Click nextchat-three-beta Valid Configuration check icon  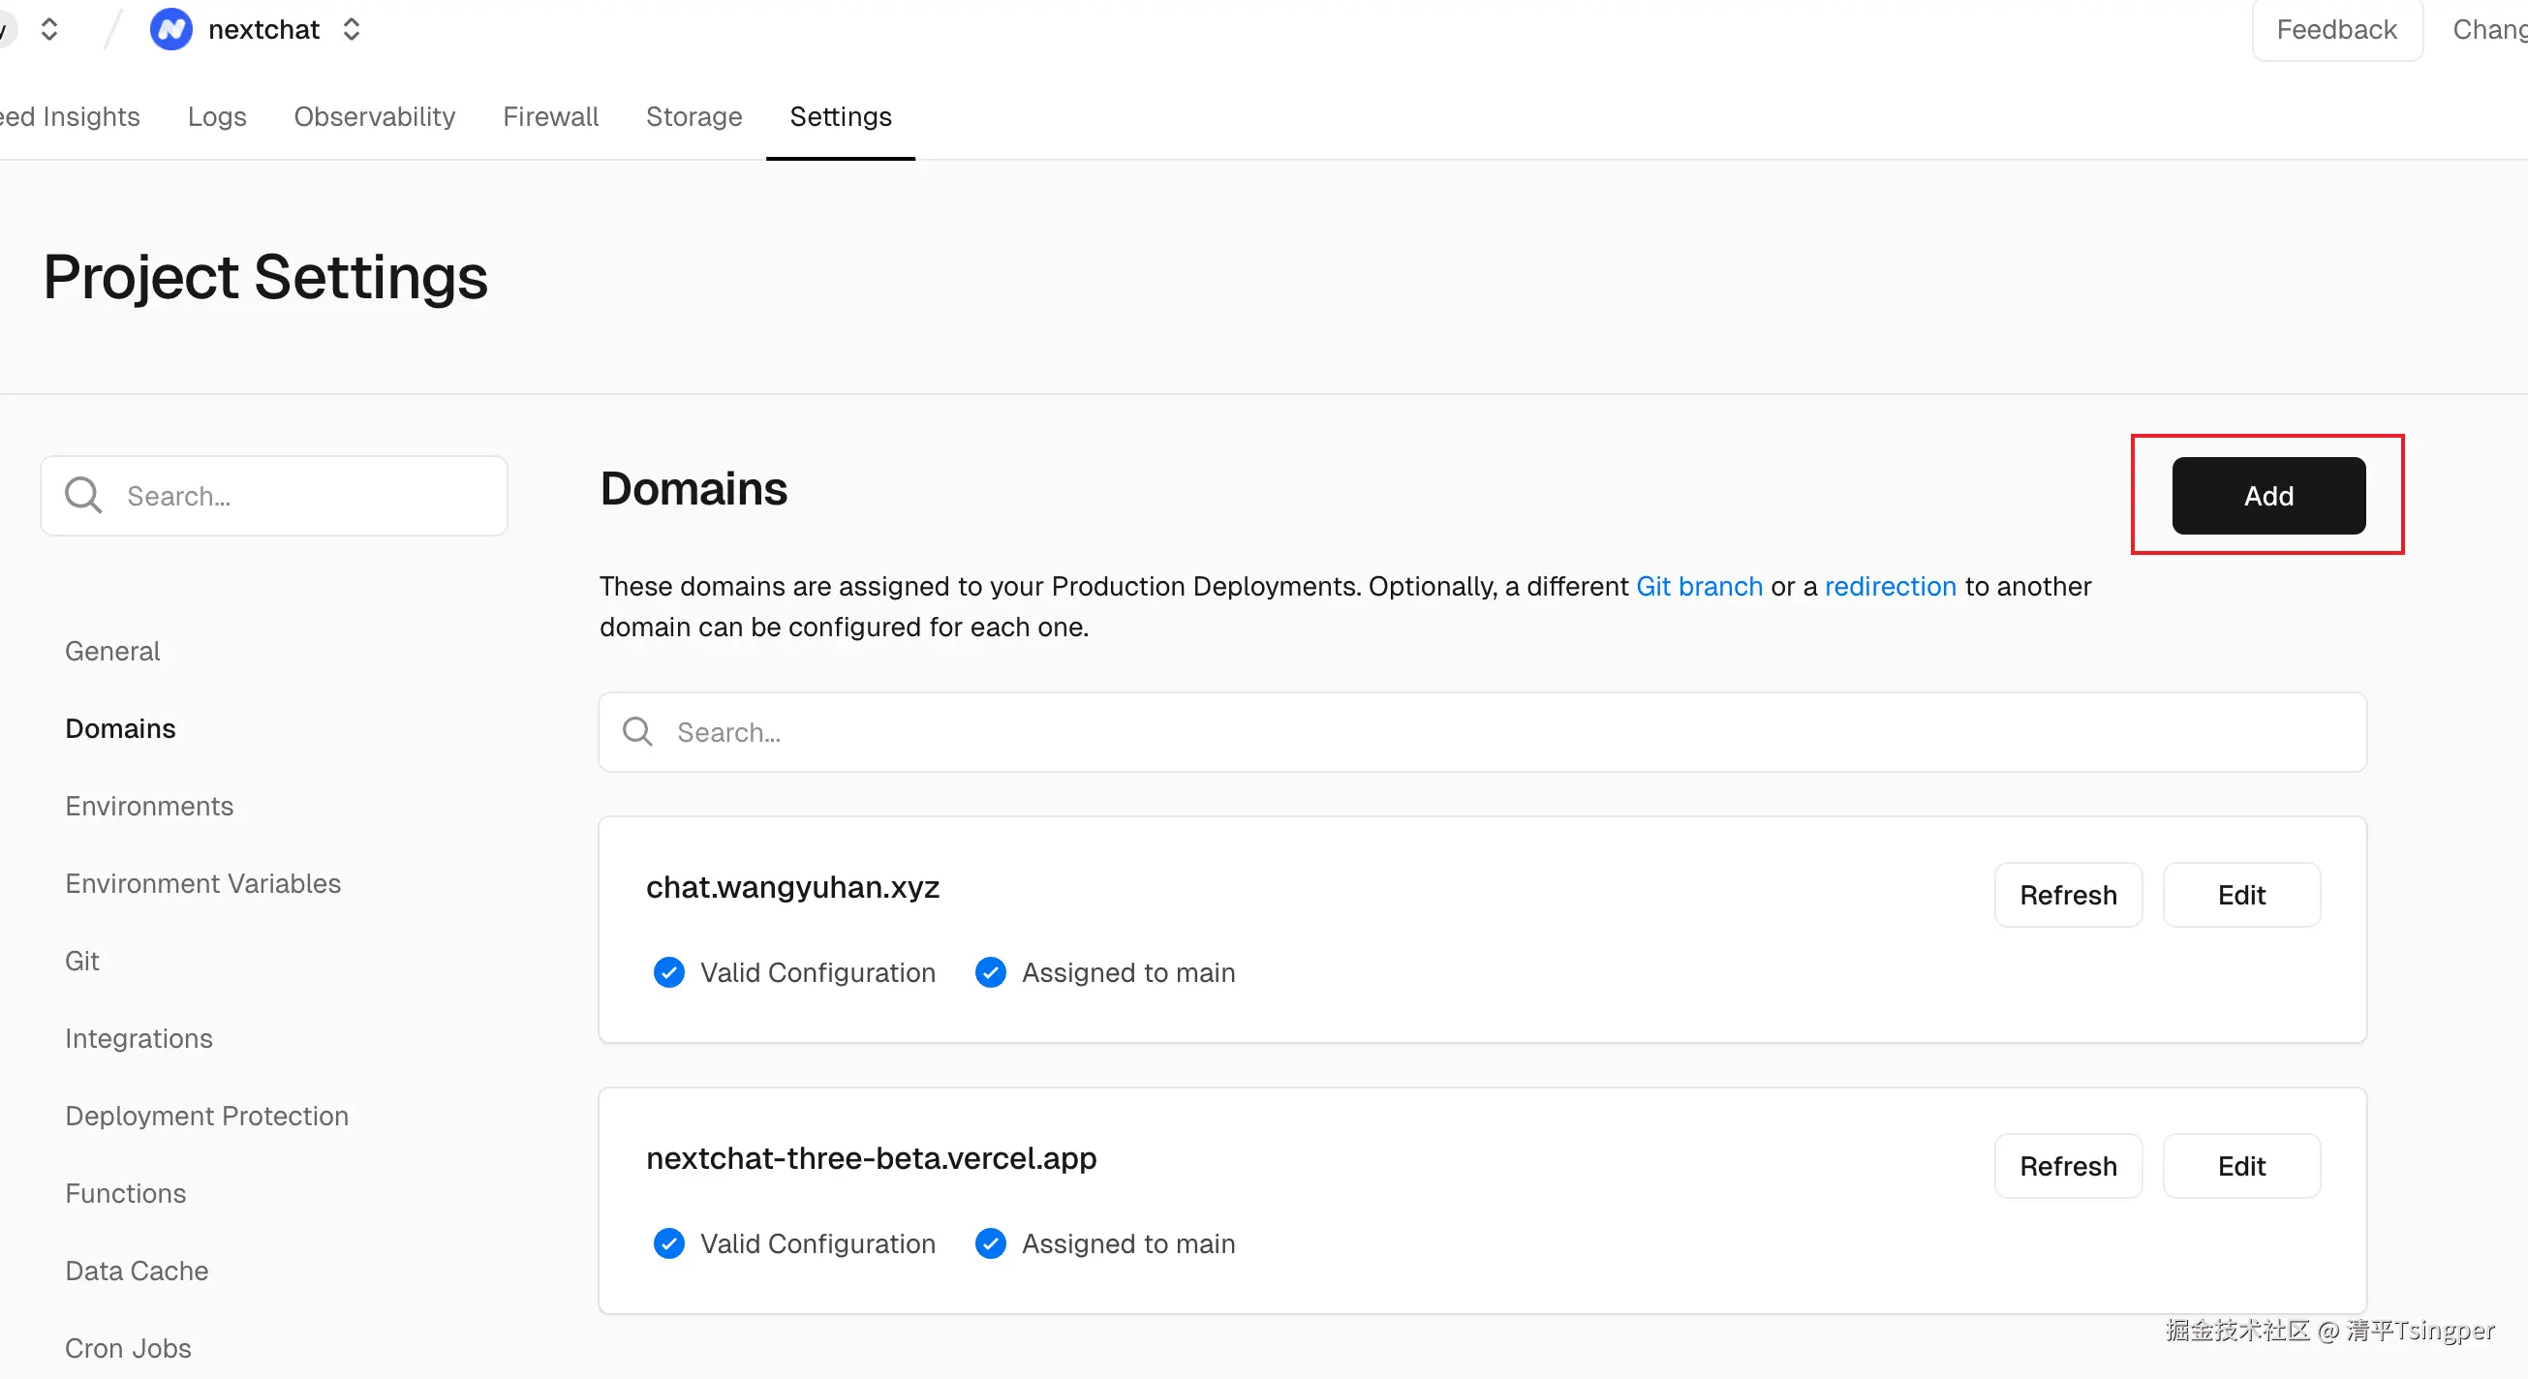(669, 1243)
